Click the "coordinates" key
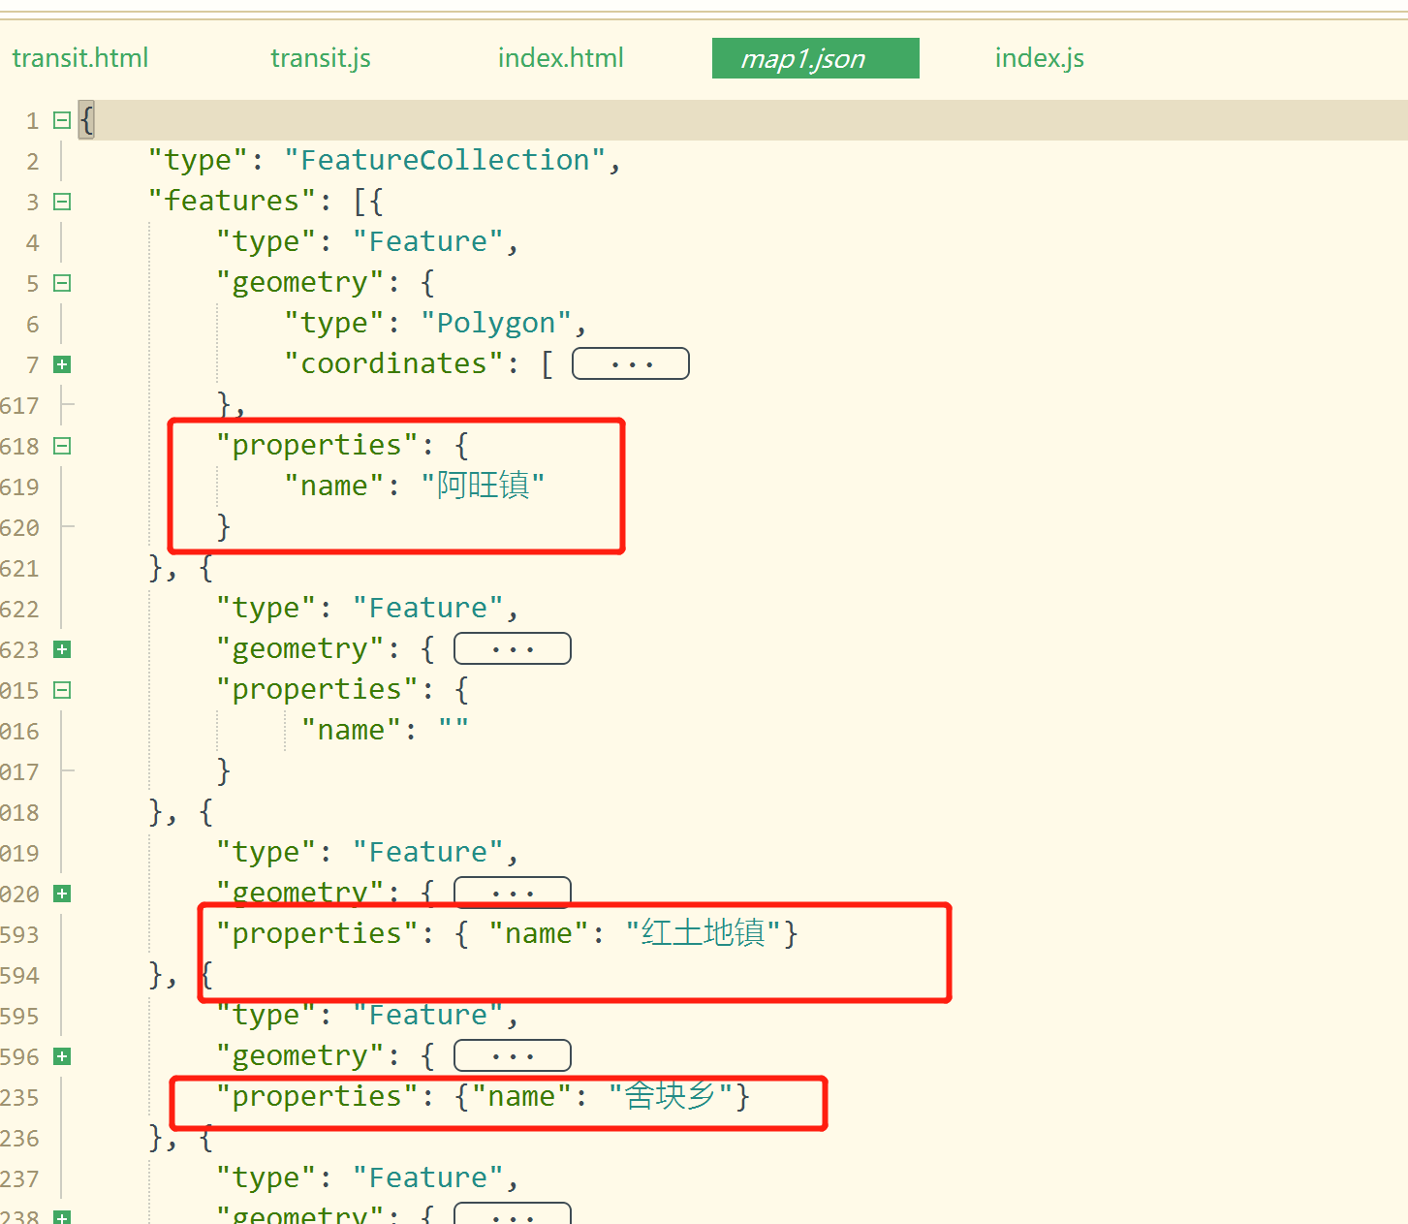 coord(394,363)
